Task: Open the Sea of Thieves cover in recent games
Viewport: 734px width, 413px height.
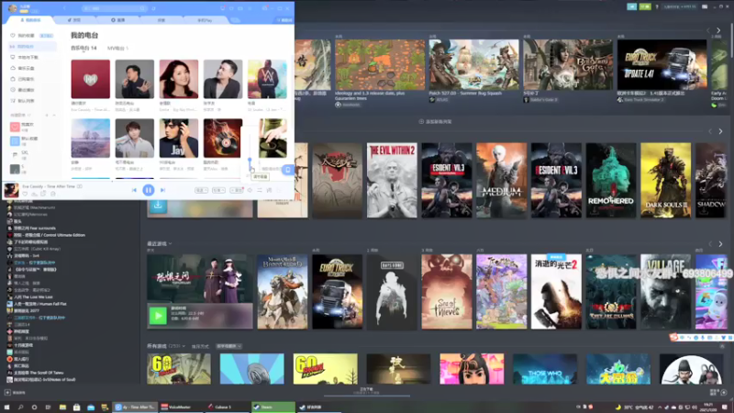Action: click(x=447, y=291)
